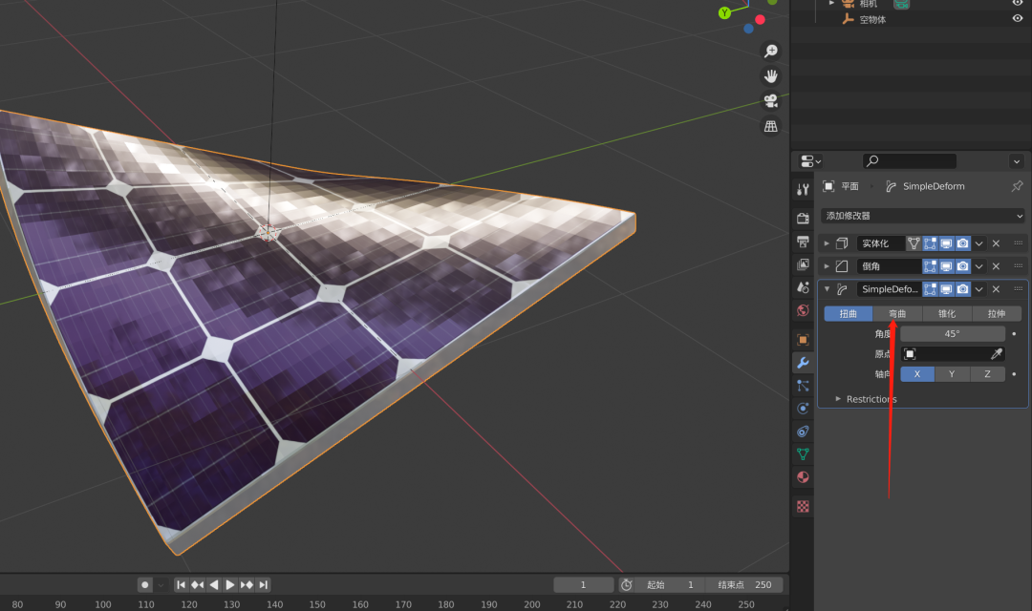The image size is (1032, 611).
Task: Set deform axis to Y
Action: [x=952, y=373]
